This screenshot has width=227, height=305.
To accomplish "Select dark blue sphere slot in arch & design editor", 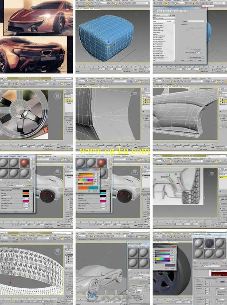I will [209, 244].
